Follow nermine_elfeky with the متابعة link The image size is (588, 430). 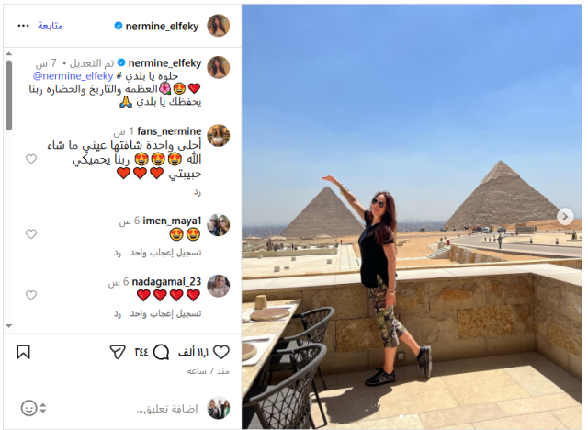pos(51,26)
